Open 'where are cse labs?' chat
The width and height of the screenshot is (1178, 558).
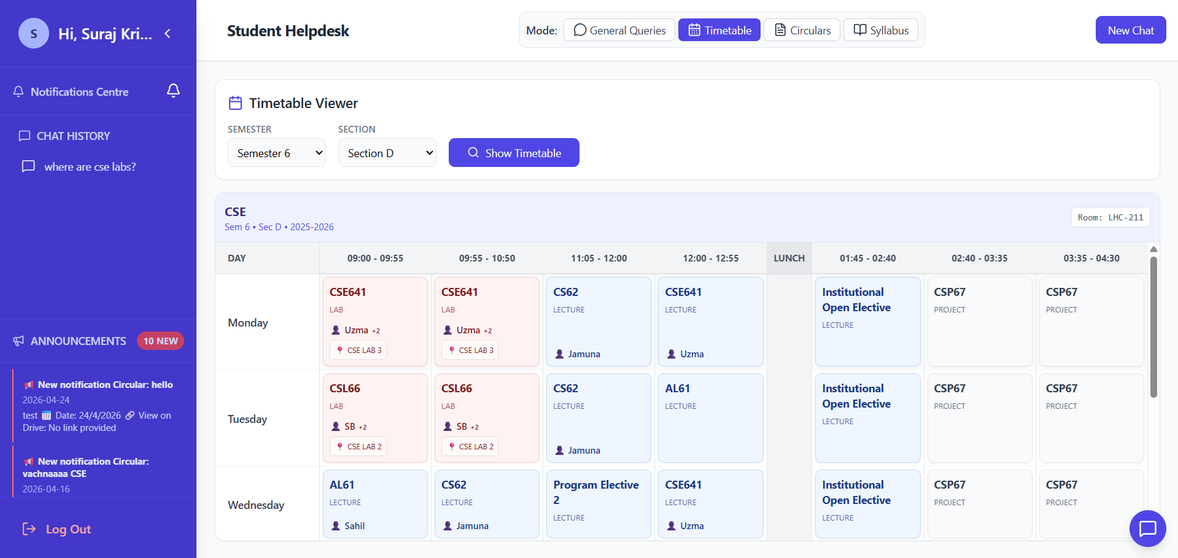90,167
